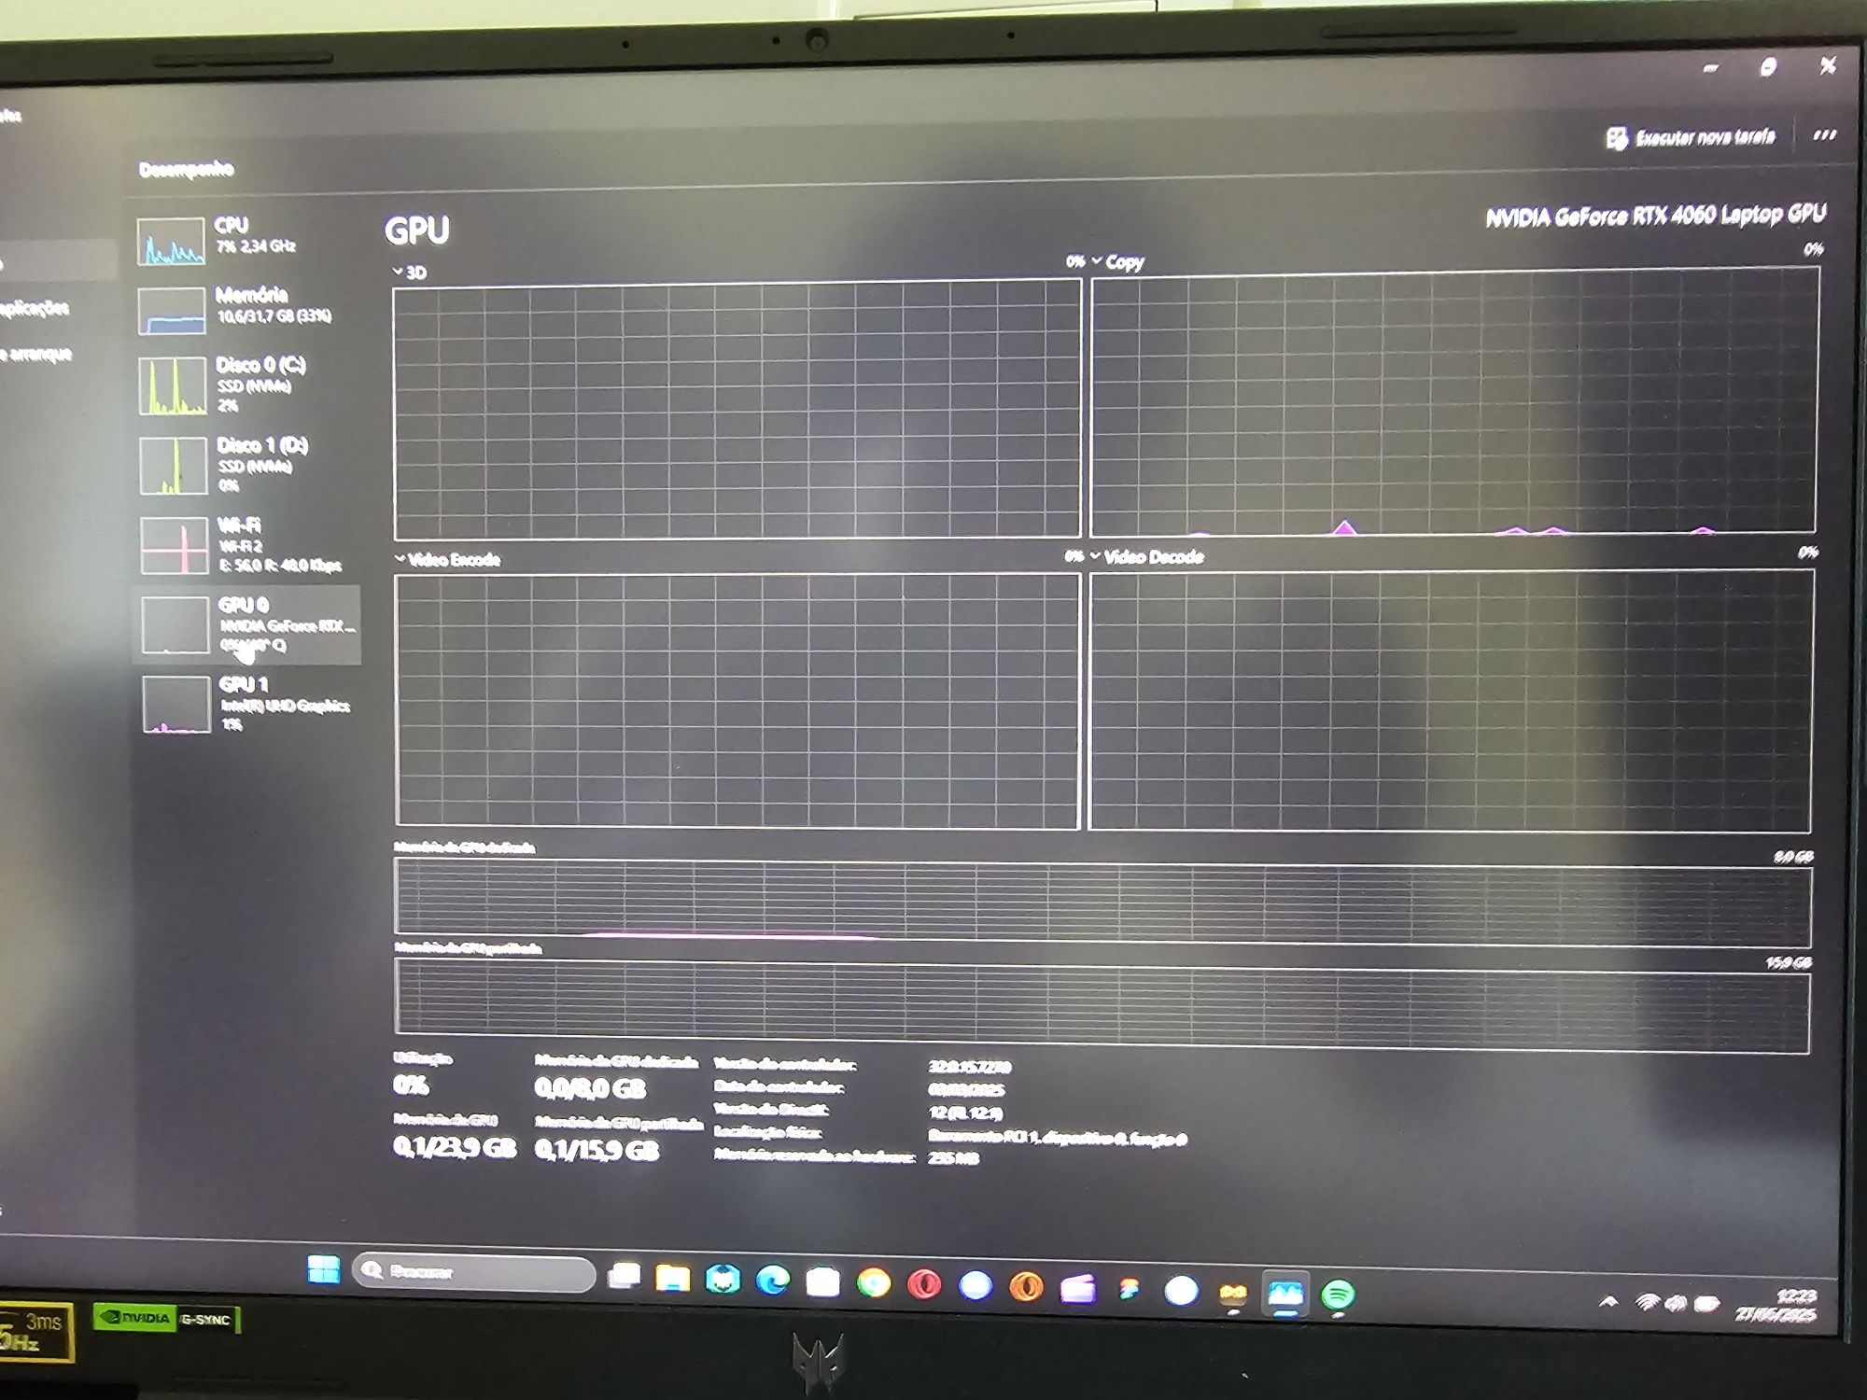Click the 0,0/8,0 GB dedicated memory value
The width and height of the screenshot is (1867, 1400).
(589, 1088)
